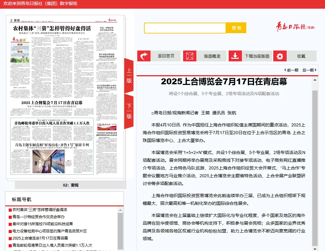
Task: Open the 青岛日报社 logo link
Action: pyautogui.click(x=295, y=27)
